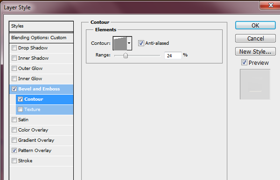Tick the Inner Glow checkbox
This screenshot has width=280, height=180.
[x=14, y=79]
